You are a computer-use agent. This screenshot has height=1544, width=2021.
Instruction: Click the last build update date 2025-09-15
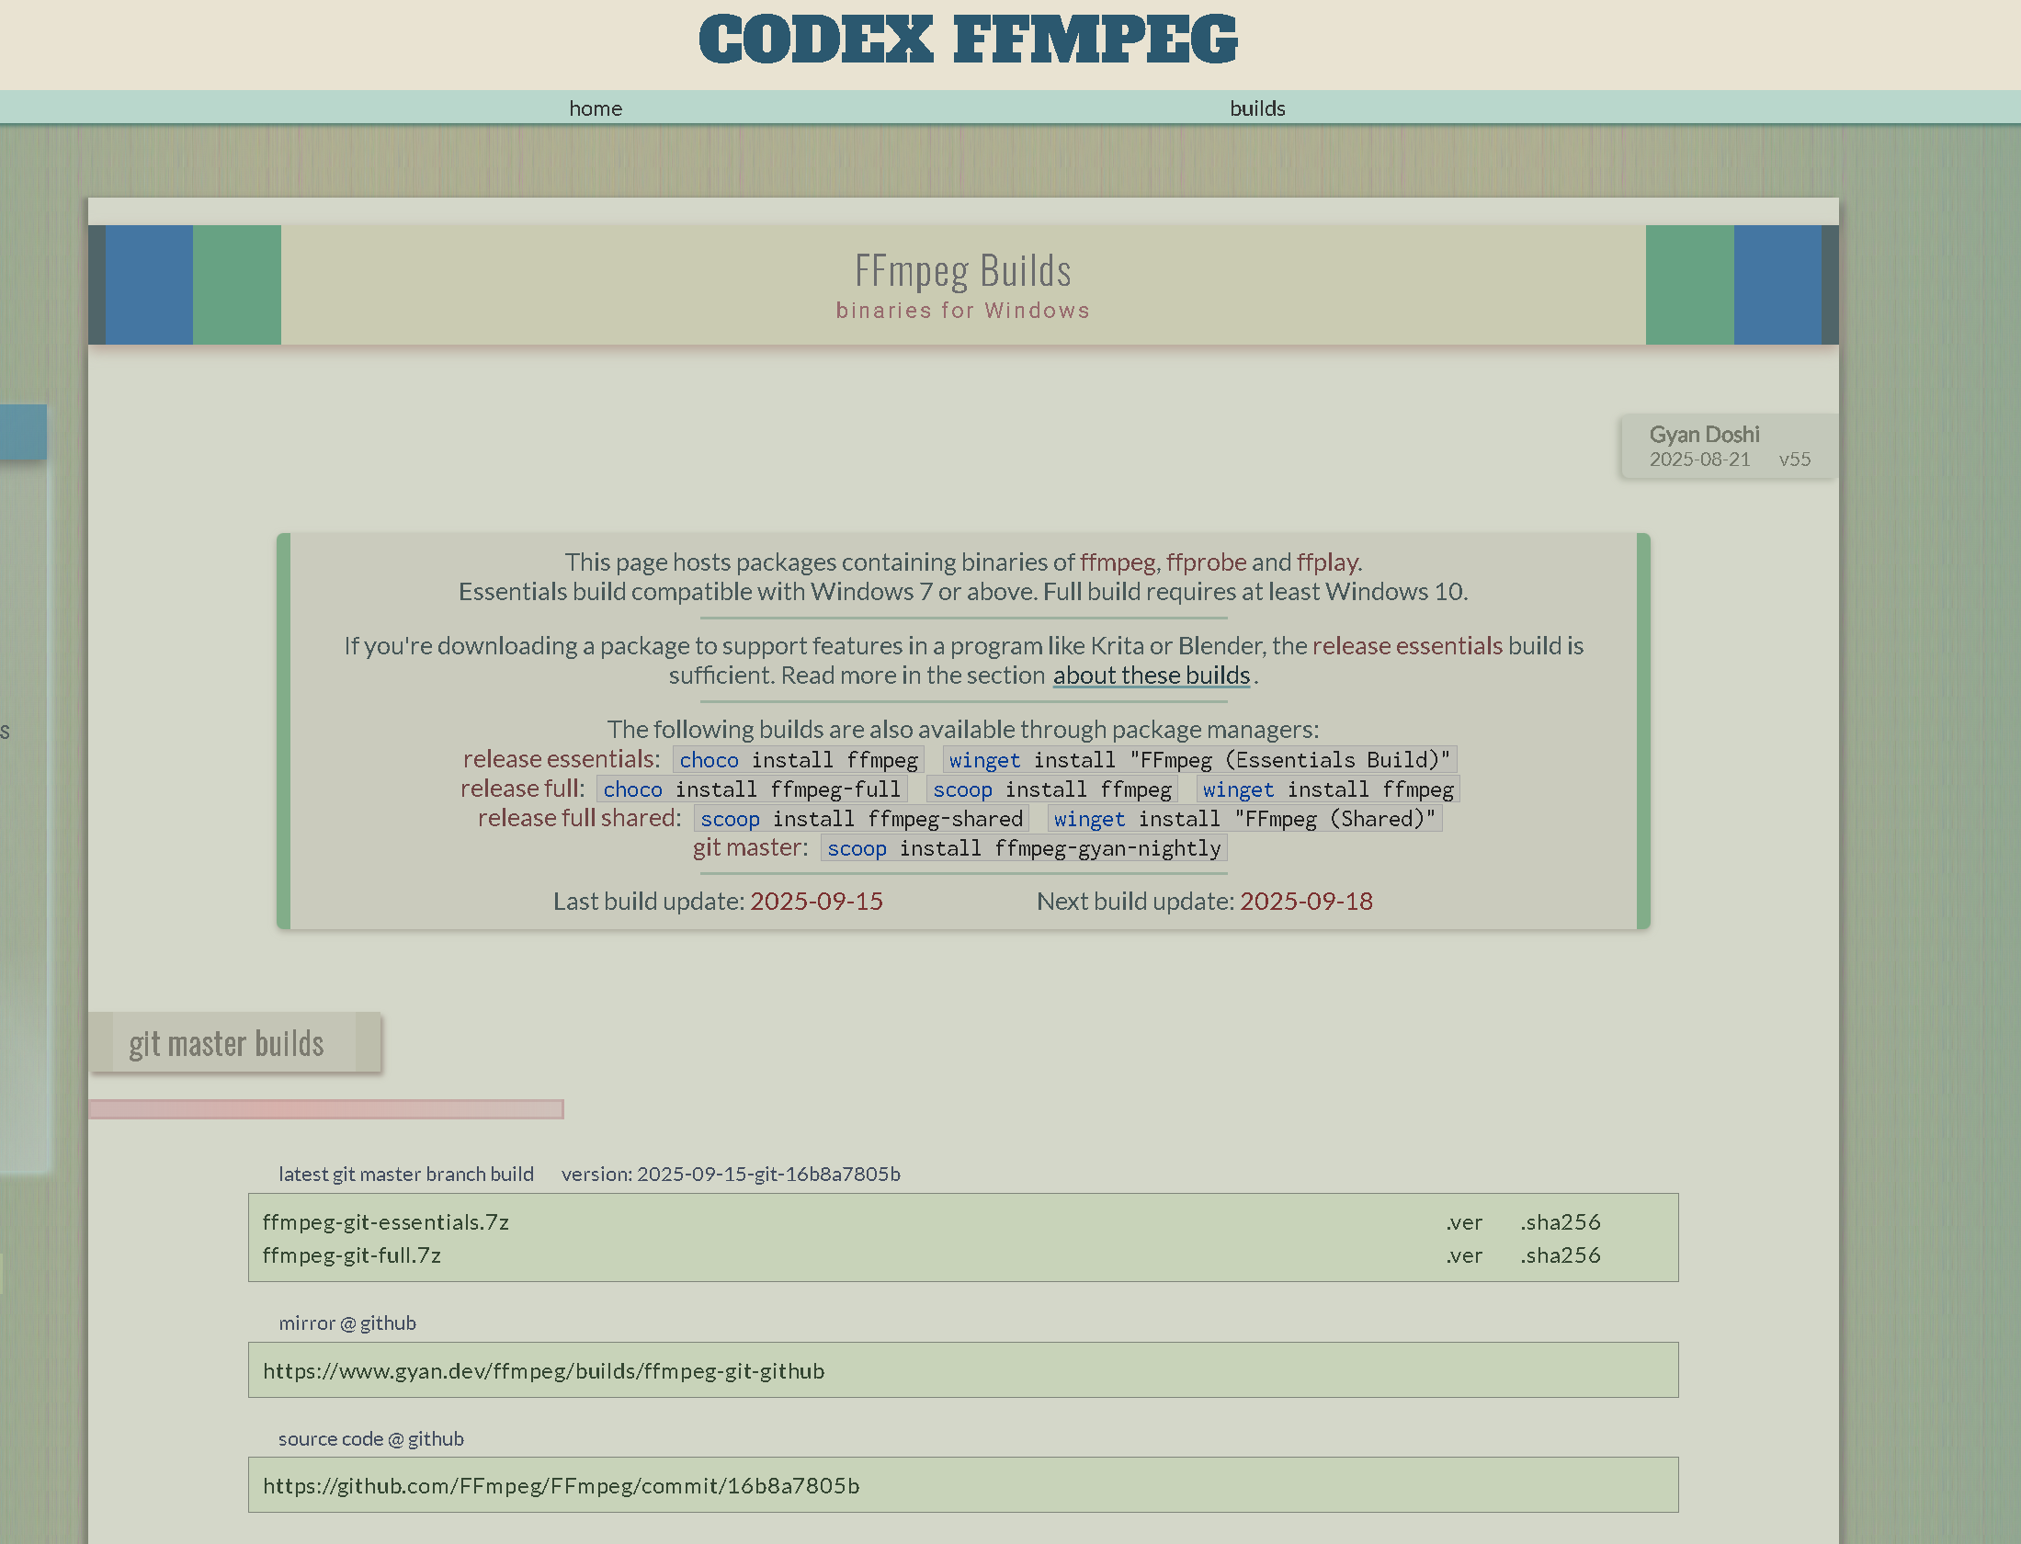tap(816, 902)
